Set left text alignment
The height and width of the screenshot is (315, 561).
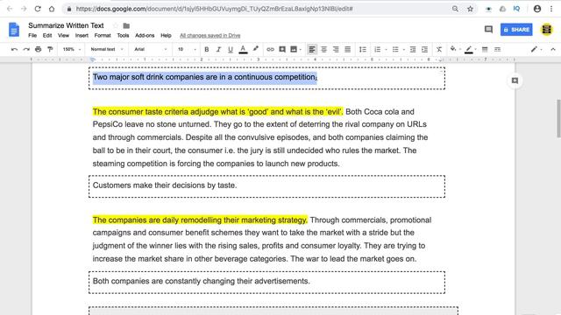[312, 49]
